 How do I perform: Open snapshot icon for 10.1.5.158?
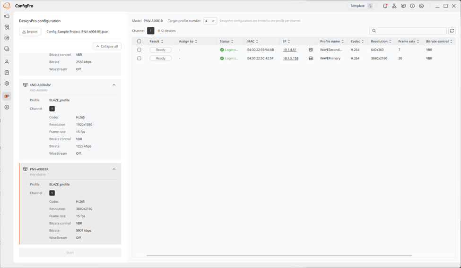(311, 59)
